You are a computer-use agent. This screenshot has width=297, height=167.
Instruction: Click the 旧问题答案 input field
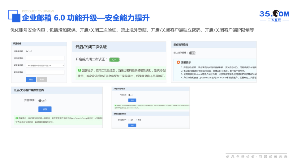45,58
